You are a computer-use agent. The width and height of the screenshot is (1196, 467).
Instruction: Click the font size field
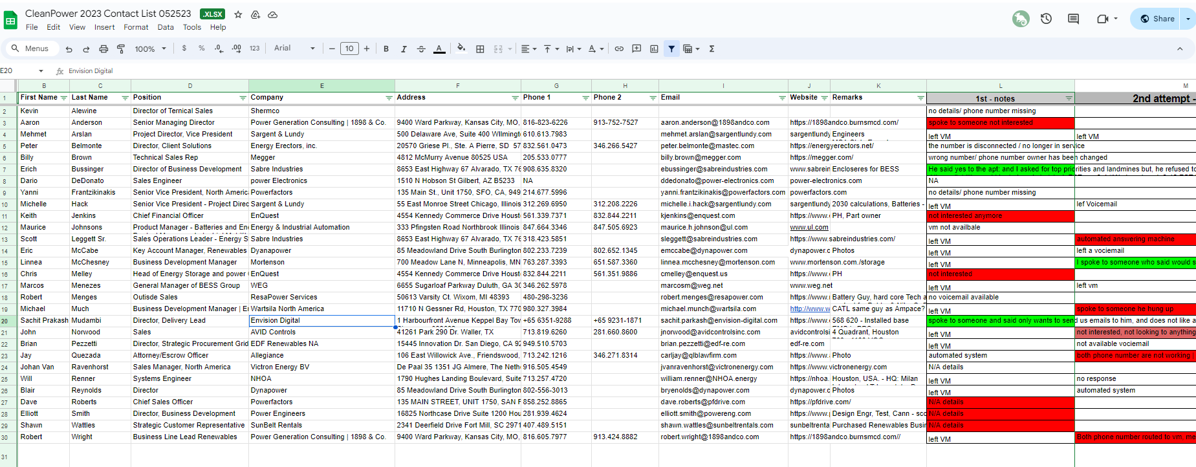(x=349, y=49)
